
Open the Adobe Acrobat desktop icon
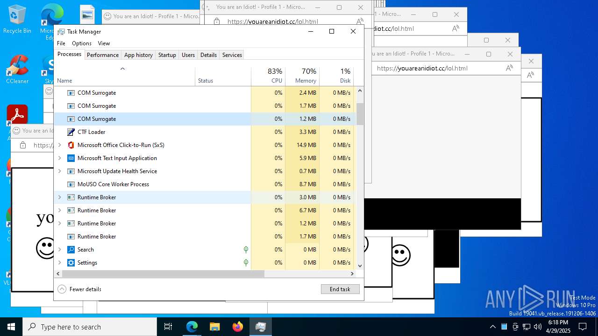tap(17, 115)
